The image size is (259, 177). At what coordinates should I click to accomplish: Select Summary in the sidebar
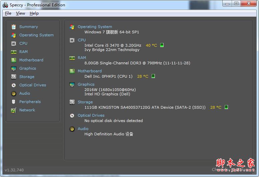[29, 27]
